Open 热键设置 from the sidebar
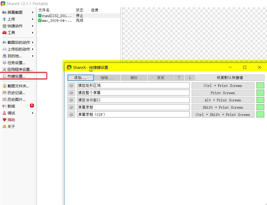The width and height of the screenshot is (267, 205). point(16,76)
